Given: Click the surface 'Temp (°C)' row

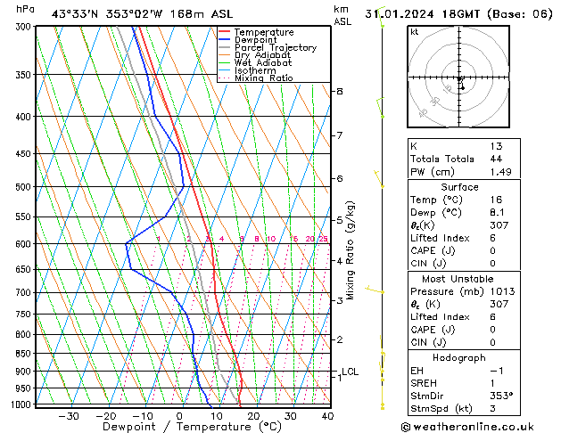Looking at the screenshot, I should click(464, 200).
